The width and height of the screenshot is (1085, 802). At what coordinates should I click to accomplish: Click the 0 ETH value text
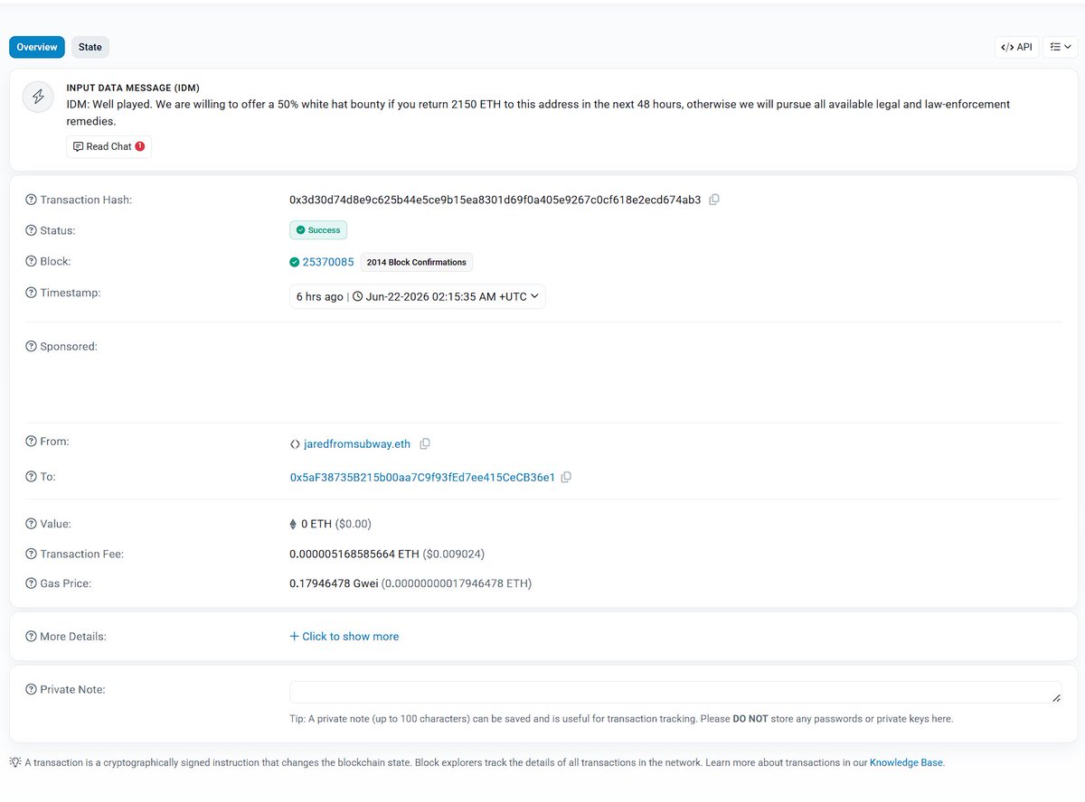point(316,524)
